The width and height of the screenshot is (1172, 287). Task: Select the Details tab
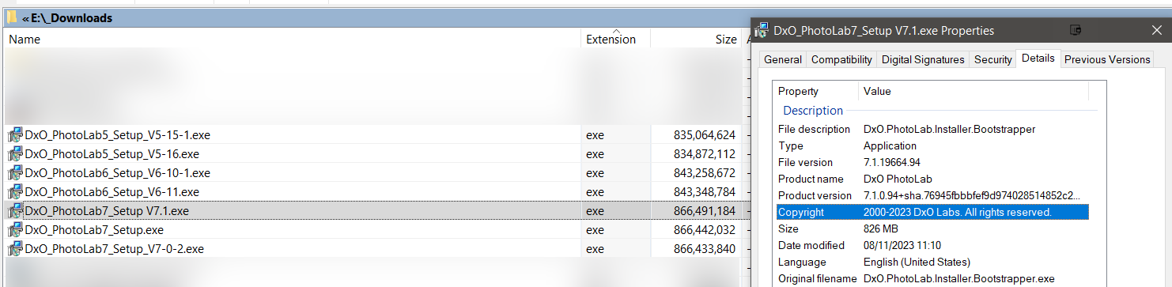point(1038,58)
